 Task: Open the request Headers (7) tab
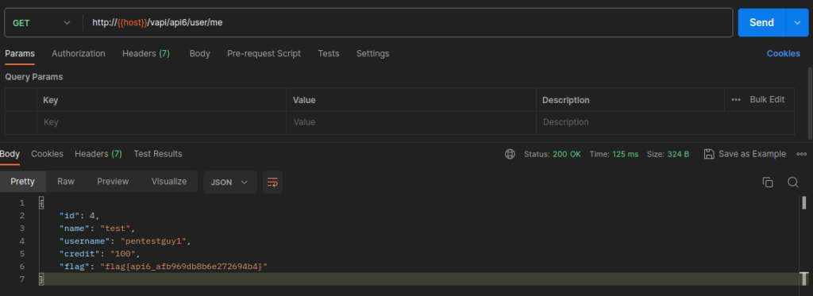pyautogui.click(x=146, y=53)
